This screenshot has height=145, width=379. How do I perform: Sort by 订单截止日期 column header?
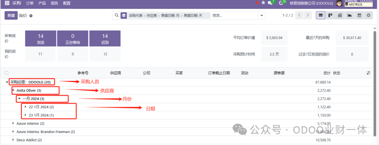point(219,73)
